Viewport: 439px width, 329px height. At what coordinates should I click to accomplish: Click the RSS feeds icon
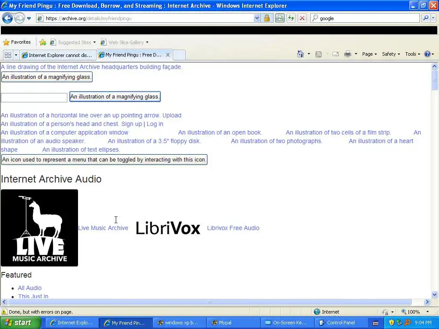tap(319, 54)
